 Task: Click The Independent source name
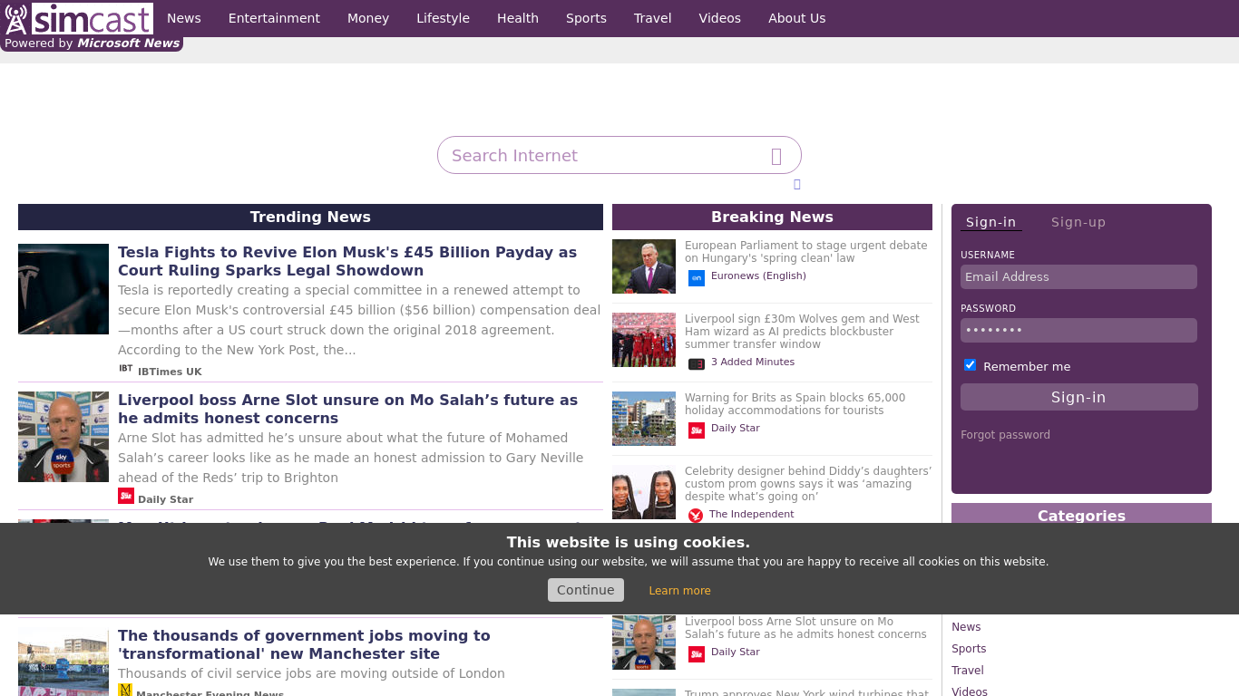(x=751, y=514)
